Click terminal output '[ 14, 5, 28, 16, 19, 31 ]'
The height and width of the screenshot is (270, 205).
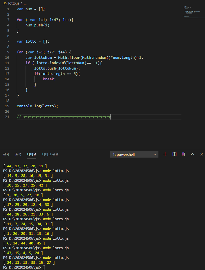[x=28, y=176]
